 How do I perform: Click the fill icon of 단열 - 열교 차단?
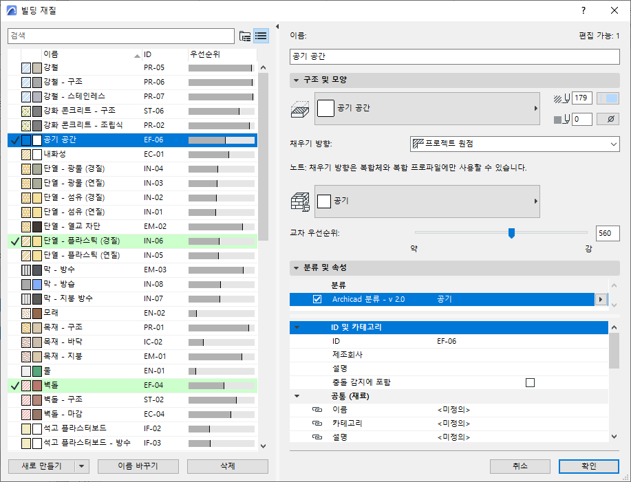pyautogui.click(x=26, y=227)
